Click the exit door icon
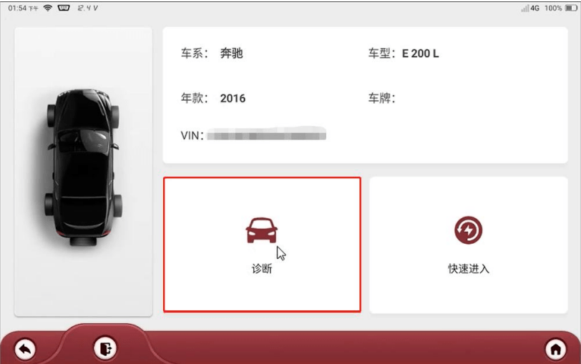Screen dimensions: 581x364 pyautogui.click(x=105, y=348)
